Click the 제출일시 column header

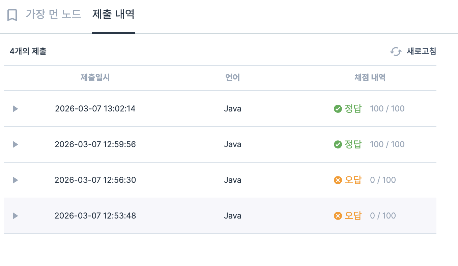[95, 77]
